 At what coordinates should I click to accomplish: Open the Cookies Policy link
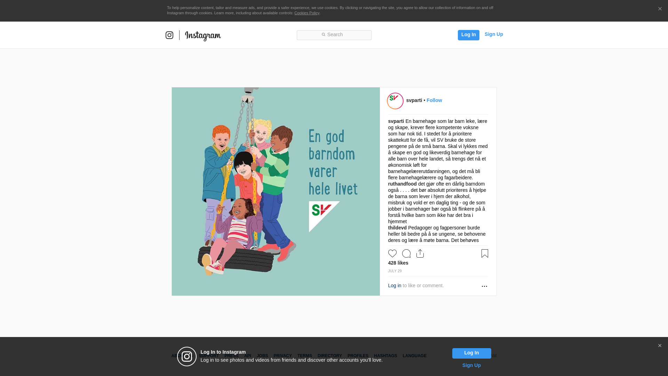(307, 13)
